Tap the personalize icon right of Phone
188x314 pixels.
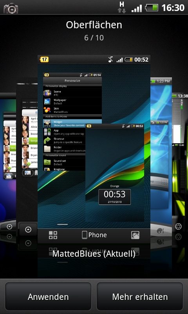135,235
